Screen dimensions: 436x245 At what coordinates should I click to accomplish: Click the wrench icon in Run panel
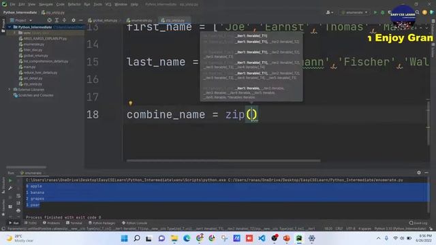point(10,189)
